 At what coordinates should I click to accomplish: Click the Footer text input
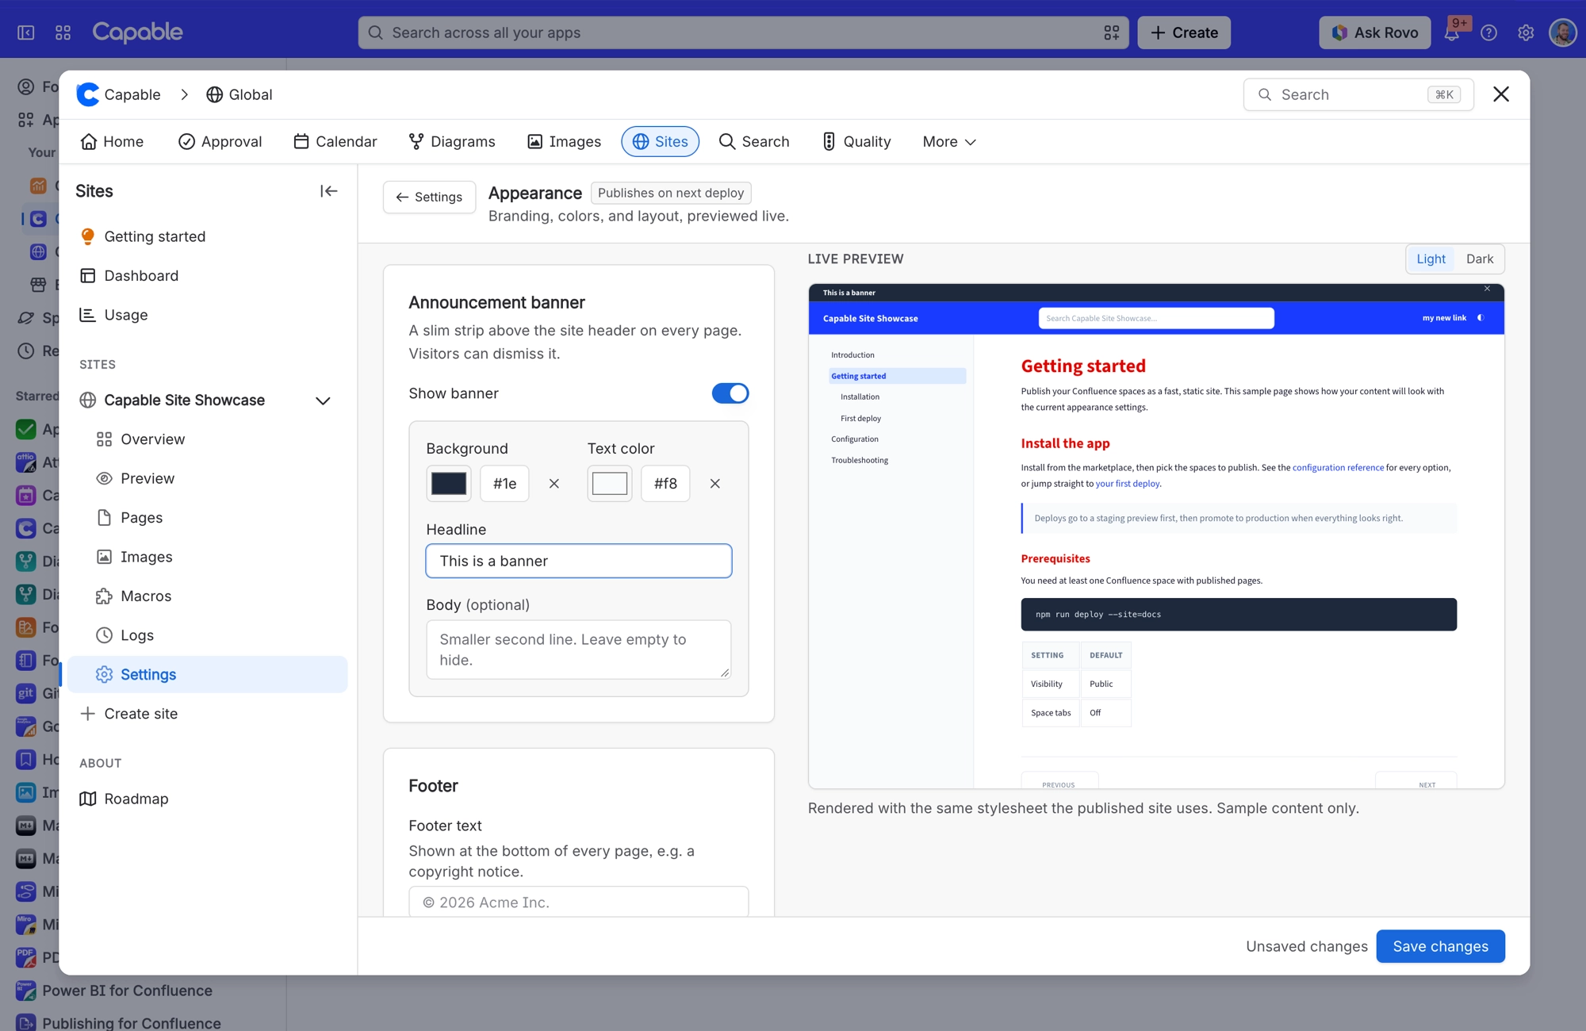coord(579,903)
